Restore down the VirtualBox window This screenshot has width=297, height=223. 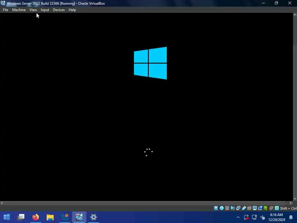[276, 3]
